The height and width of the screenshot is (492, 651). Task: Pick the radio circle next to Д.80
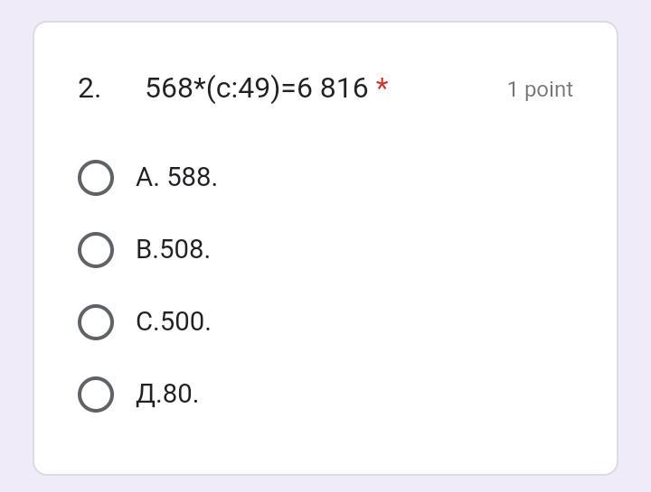click(x=96, y=395)
